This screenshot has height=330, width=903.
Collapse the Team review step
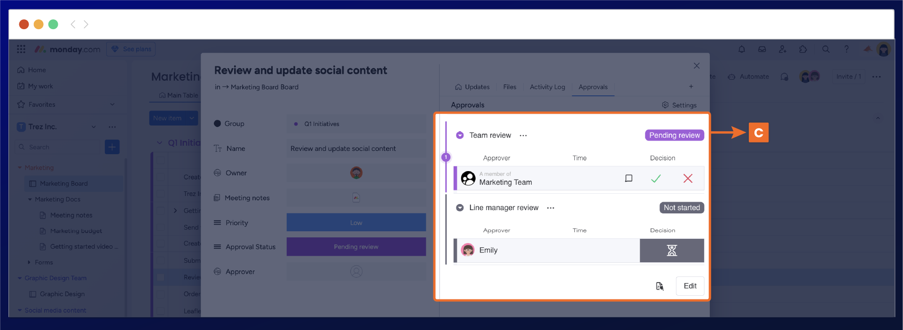tap(460, 135)
